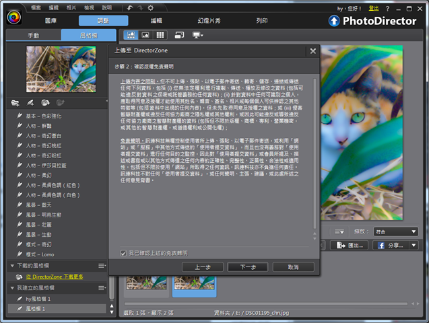Image resolution: width=429 pixels, height=323 pixels.
Task: Switch to the 圖庫 module tab
Action: (51, 21)
